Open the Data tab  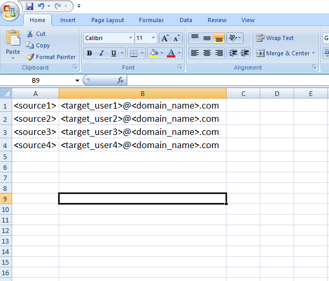(x=186, y=20)
